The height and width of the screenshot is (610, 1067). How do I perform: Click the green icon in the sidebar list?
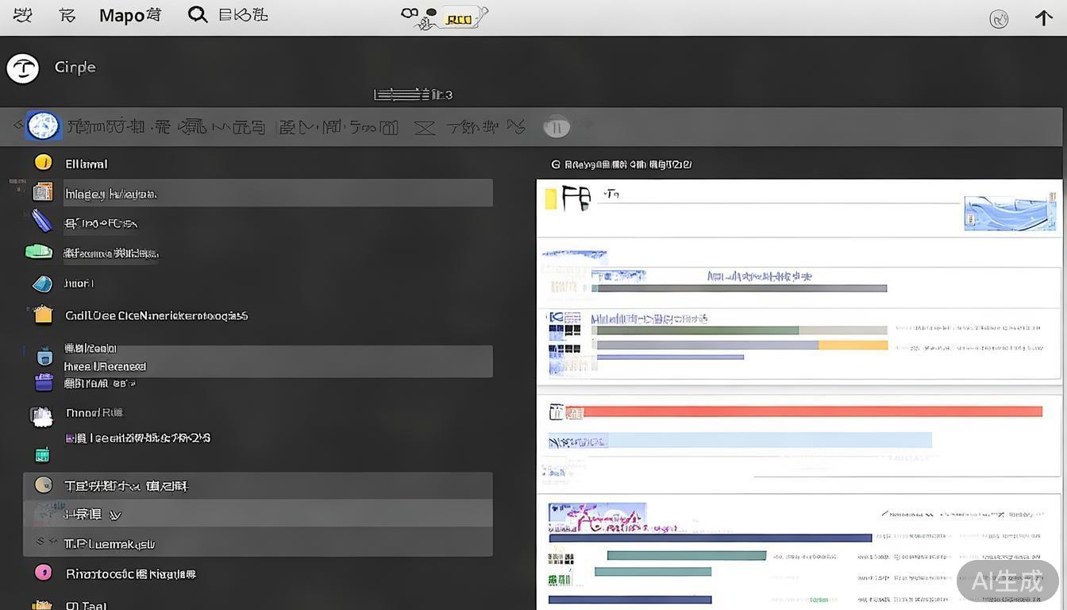[x=39, y=253]
